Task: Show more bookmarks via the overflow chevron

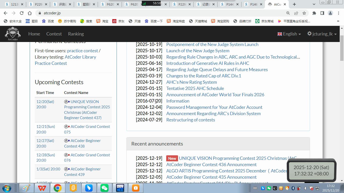Action: pos(338,21)
